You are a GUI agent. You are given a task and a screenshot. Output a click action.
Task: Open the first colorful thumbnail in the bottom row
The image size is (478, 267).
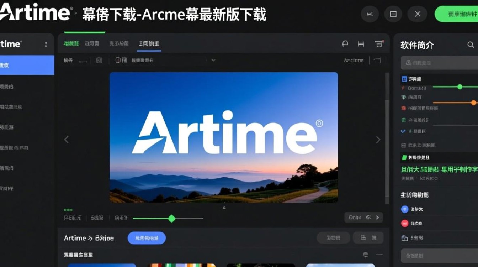(x=102, y=265)
